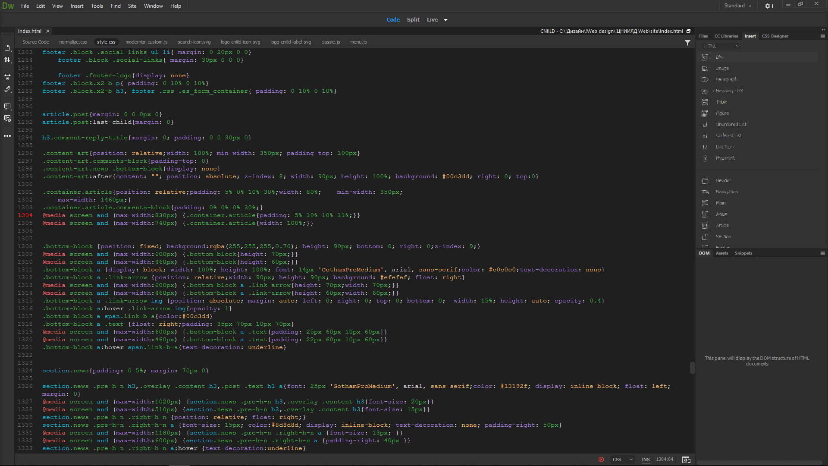Insert a Section element
This screenshot has width=828, height=466.
(x=723, y=236)
